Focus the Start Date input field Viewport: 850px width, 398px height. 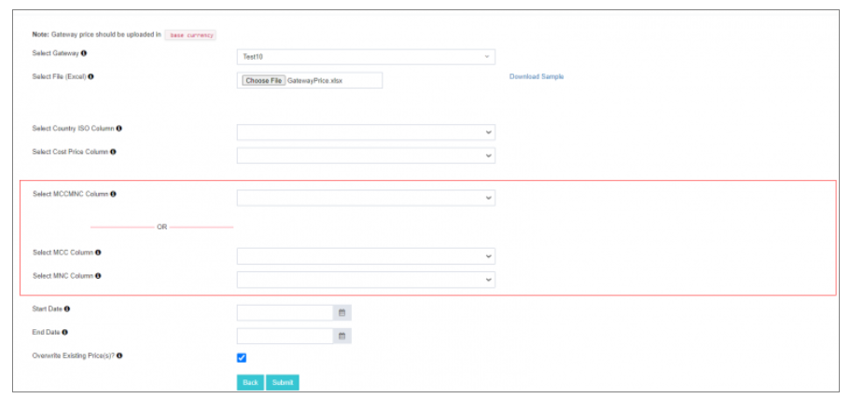285,313
